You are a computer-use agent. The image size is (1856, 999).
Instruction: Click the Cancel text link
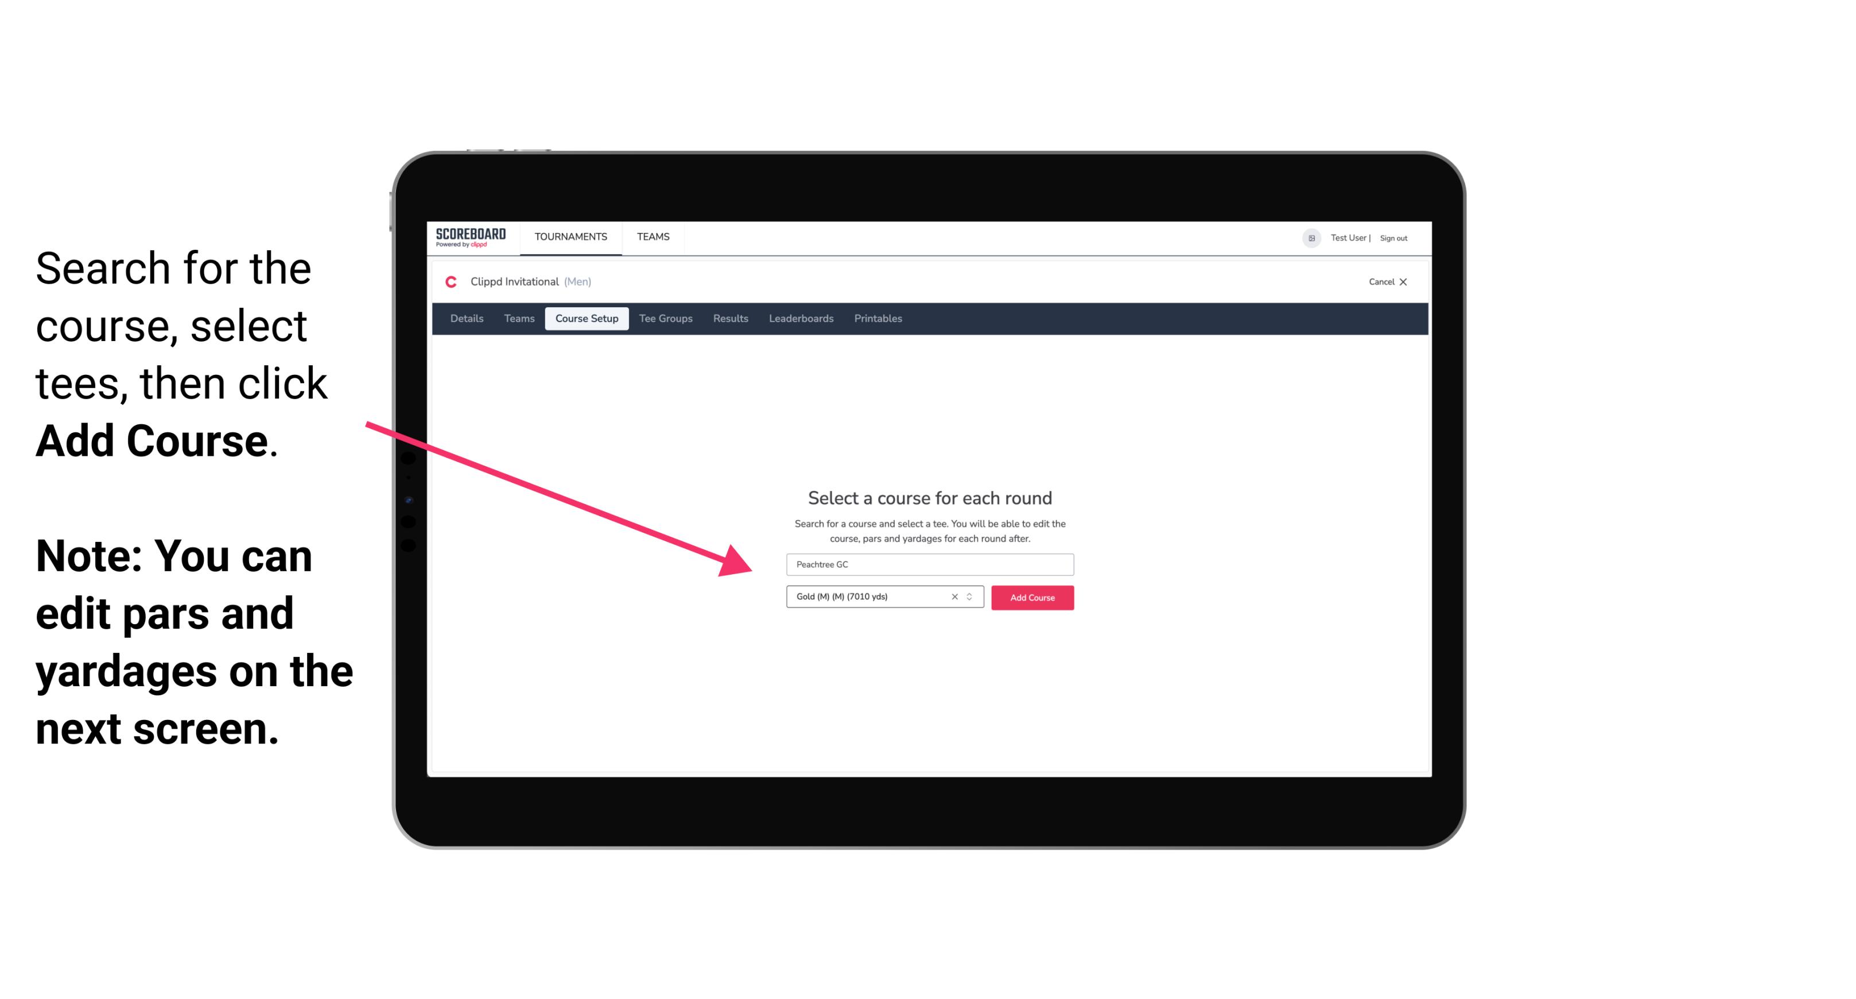click(x=1379, y=283)
